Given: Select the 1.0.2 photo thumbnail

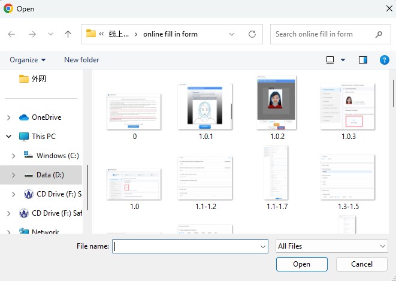Looking at the screenshot, I should [277, 103].
